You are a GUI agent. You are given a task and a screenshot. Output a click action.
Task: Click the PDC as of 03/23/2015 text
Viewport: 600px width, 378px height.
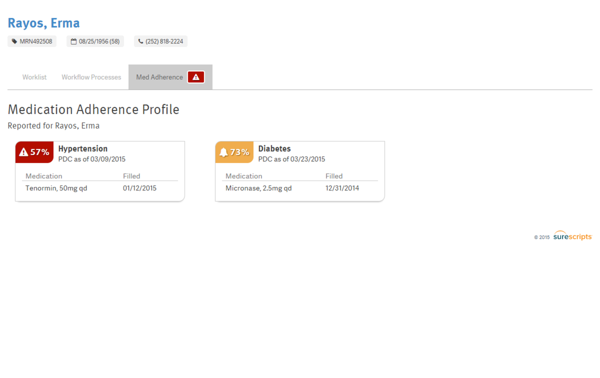[x=292, y=159]
